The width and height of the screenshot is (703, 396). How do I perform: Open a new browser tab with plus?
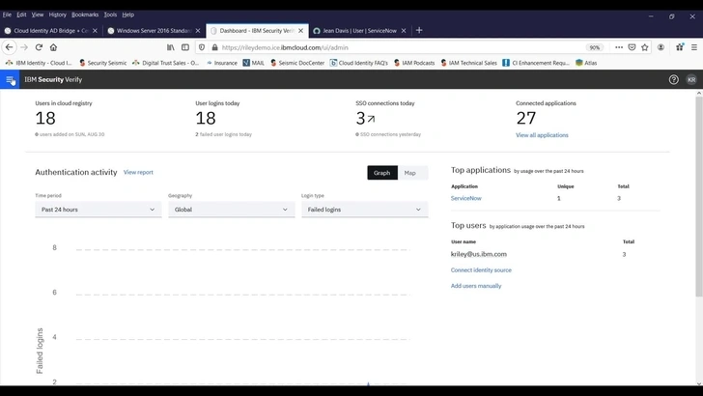click(x=418, y=30)
